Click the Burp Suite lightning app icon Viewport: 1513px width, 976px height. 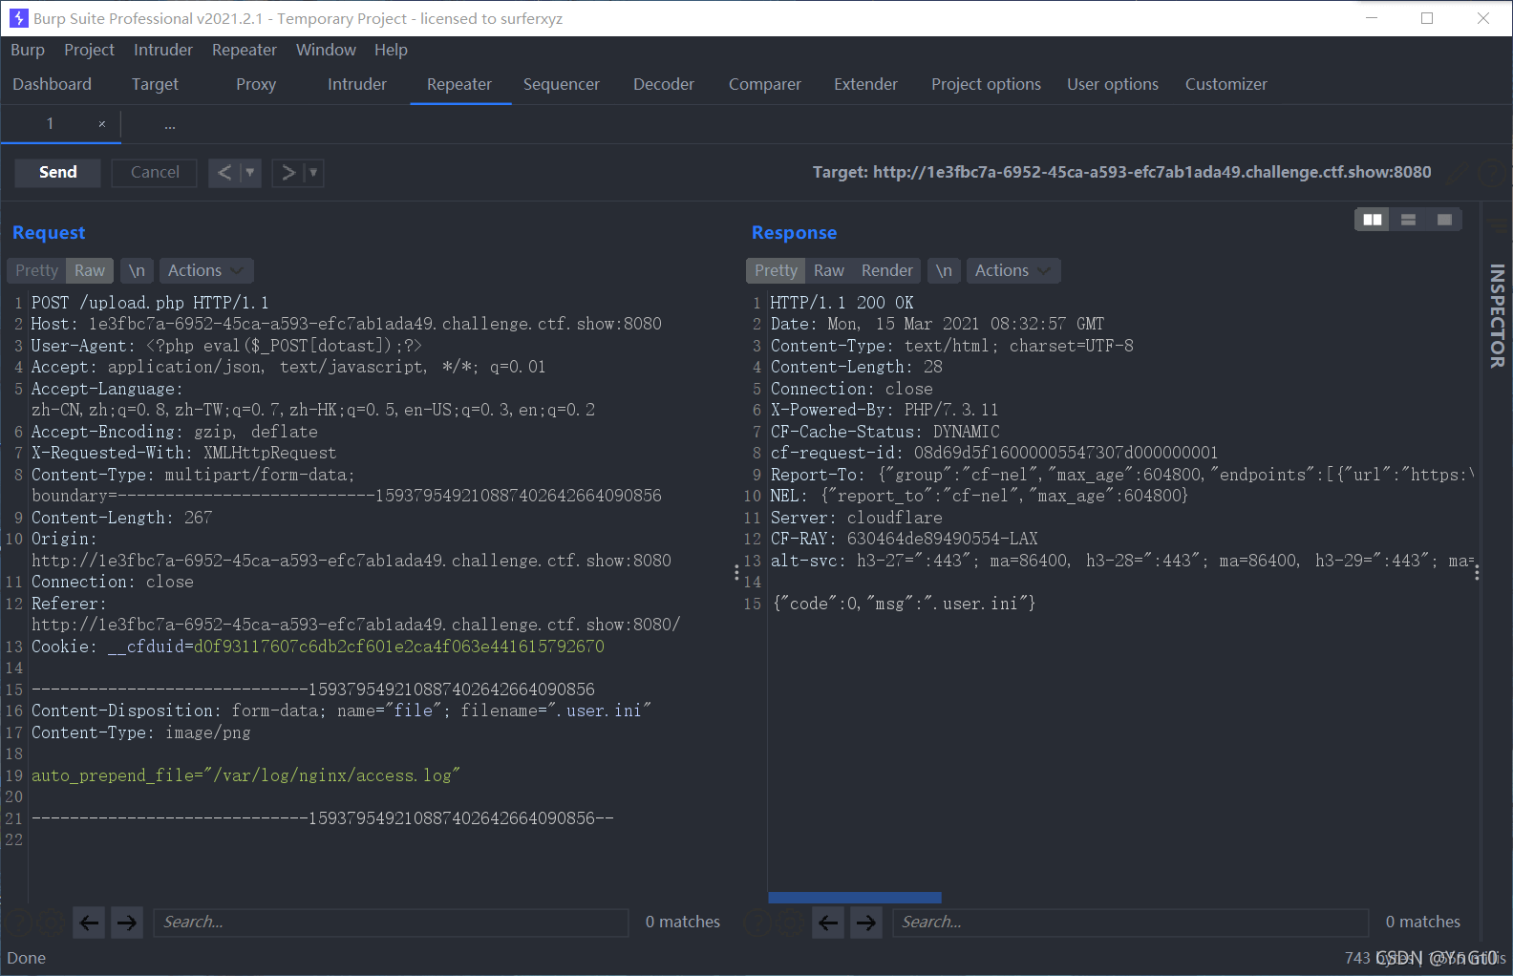18,18
